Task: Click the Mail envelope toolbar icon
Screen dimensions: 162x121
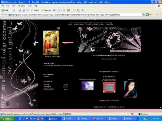Action: coord(59,10)
